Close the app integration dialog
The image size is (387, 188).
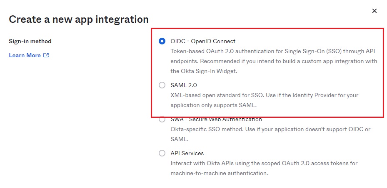(x=374, y=11)
